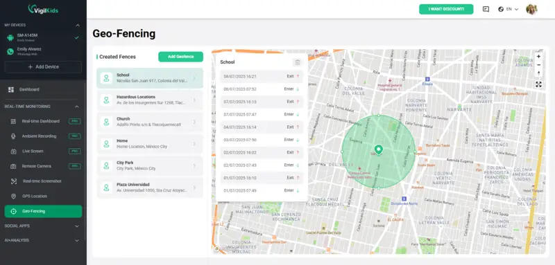555x265 pixels.
Task: Select the School fence
Action: coord(150,78)
